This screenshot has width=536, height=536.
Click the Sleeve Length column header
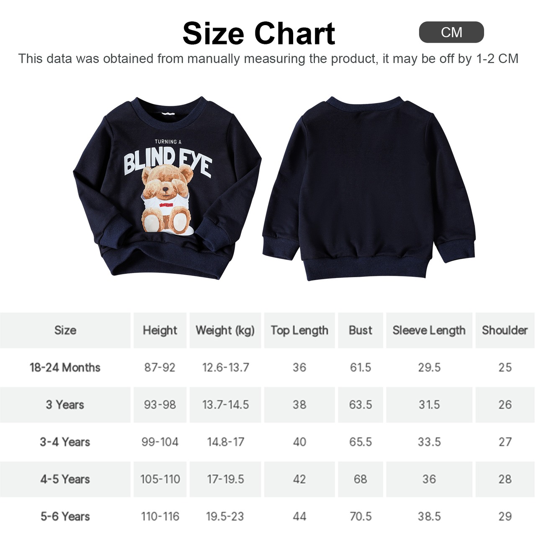429,330
